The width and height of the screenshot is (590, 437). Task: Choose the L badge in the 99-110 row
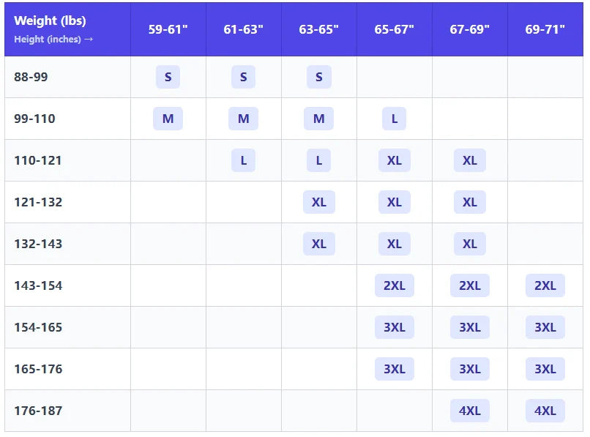click(x=394, y=119)
